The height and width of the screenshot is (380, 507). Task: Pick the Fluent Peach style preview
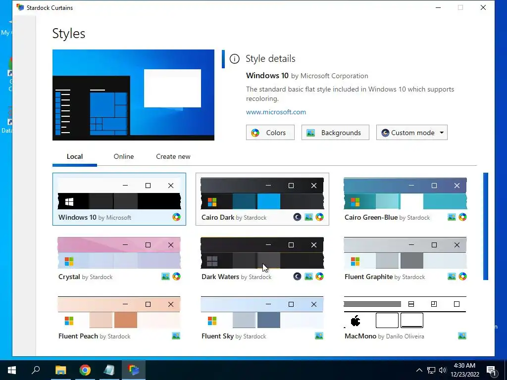(119, 312)
